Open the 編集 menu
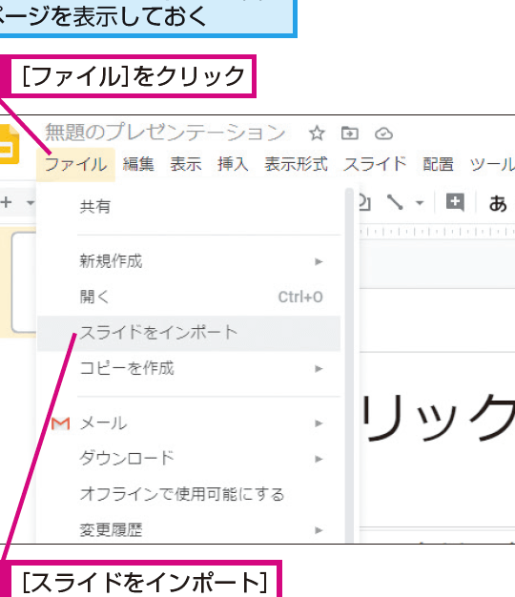The height and width of the screenshot is (597, 515). tap(138, 164)
